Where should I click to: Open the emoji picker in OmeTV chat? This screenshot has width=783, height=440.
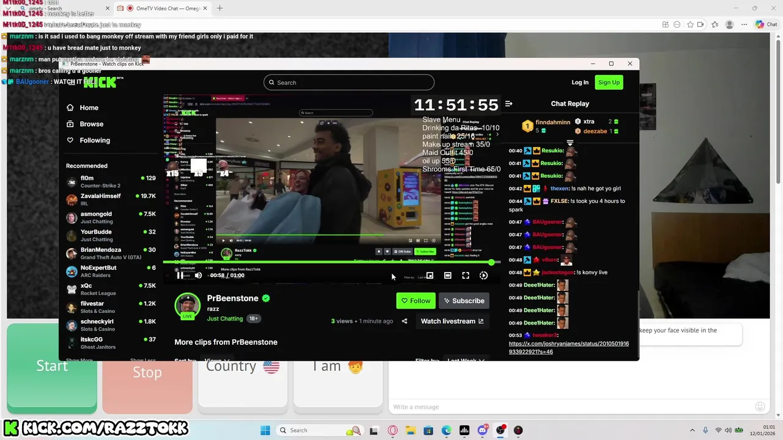click(760, 406)
